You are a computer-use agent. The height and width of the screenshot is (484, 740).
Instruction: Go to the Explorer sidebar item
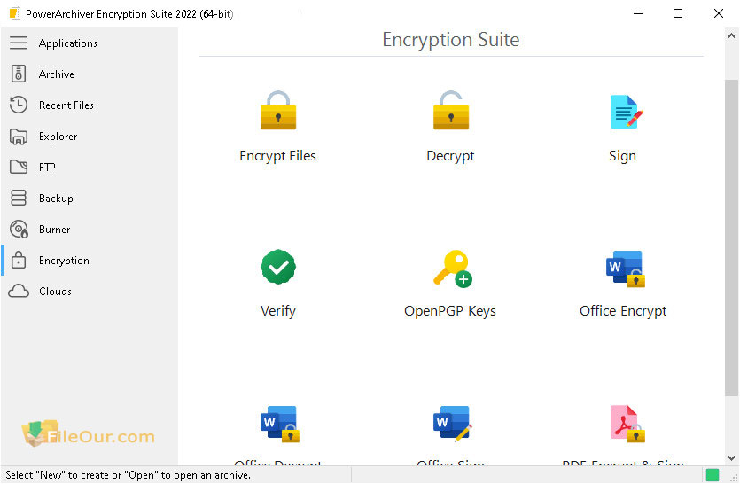pos(58,137)
